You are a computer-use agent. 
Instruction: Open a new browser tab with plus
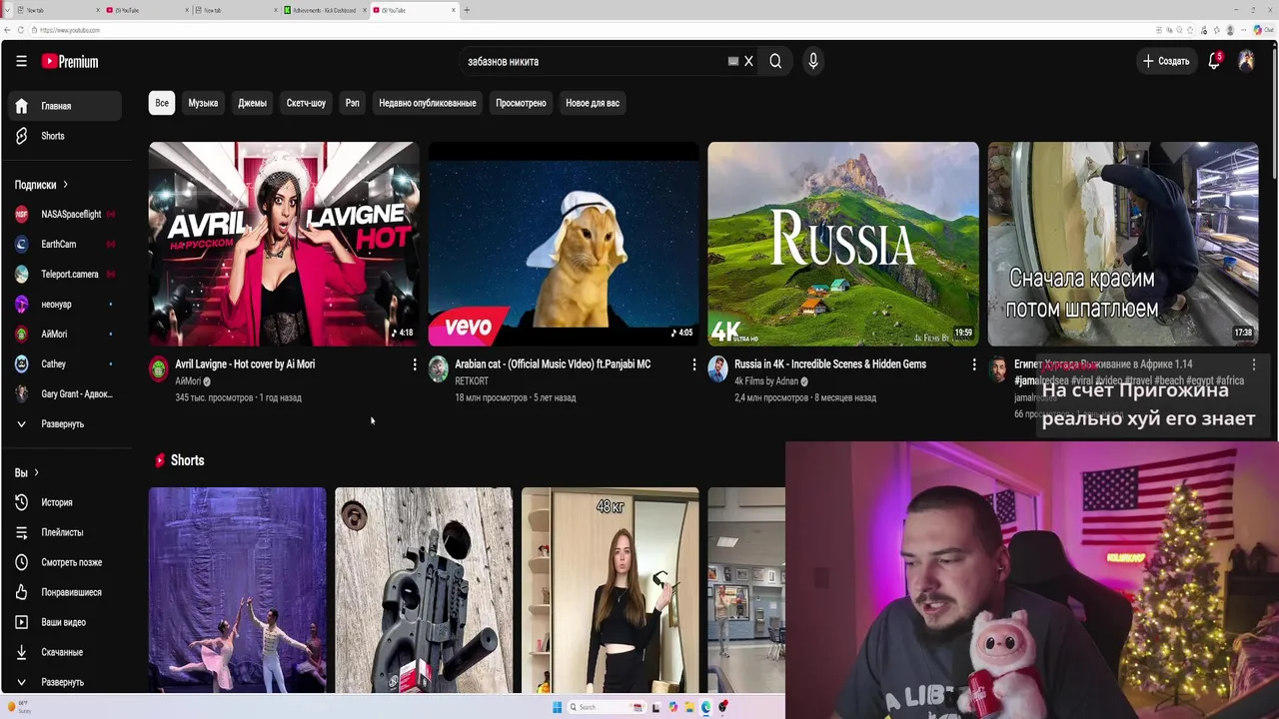coord(467,10)
